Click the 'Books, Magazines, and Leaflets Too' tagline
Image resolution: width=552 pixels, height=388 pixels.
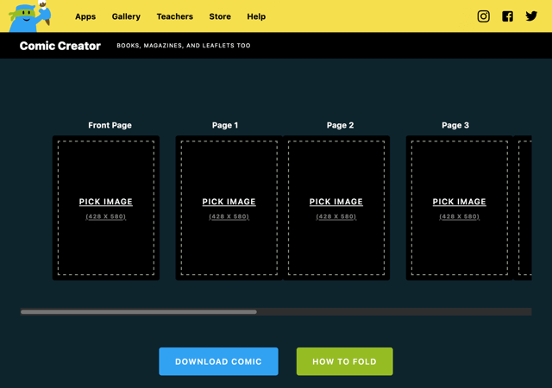coord(184,46)
